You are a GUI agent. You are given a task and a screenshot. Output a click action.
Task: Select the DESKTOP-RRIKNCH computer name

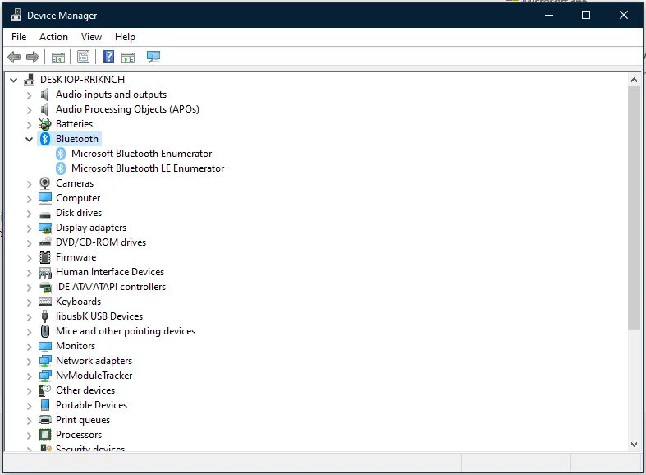click(82, 80)
